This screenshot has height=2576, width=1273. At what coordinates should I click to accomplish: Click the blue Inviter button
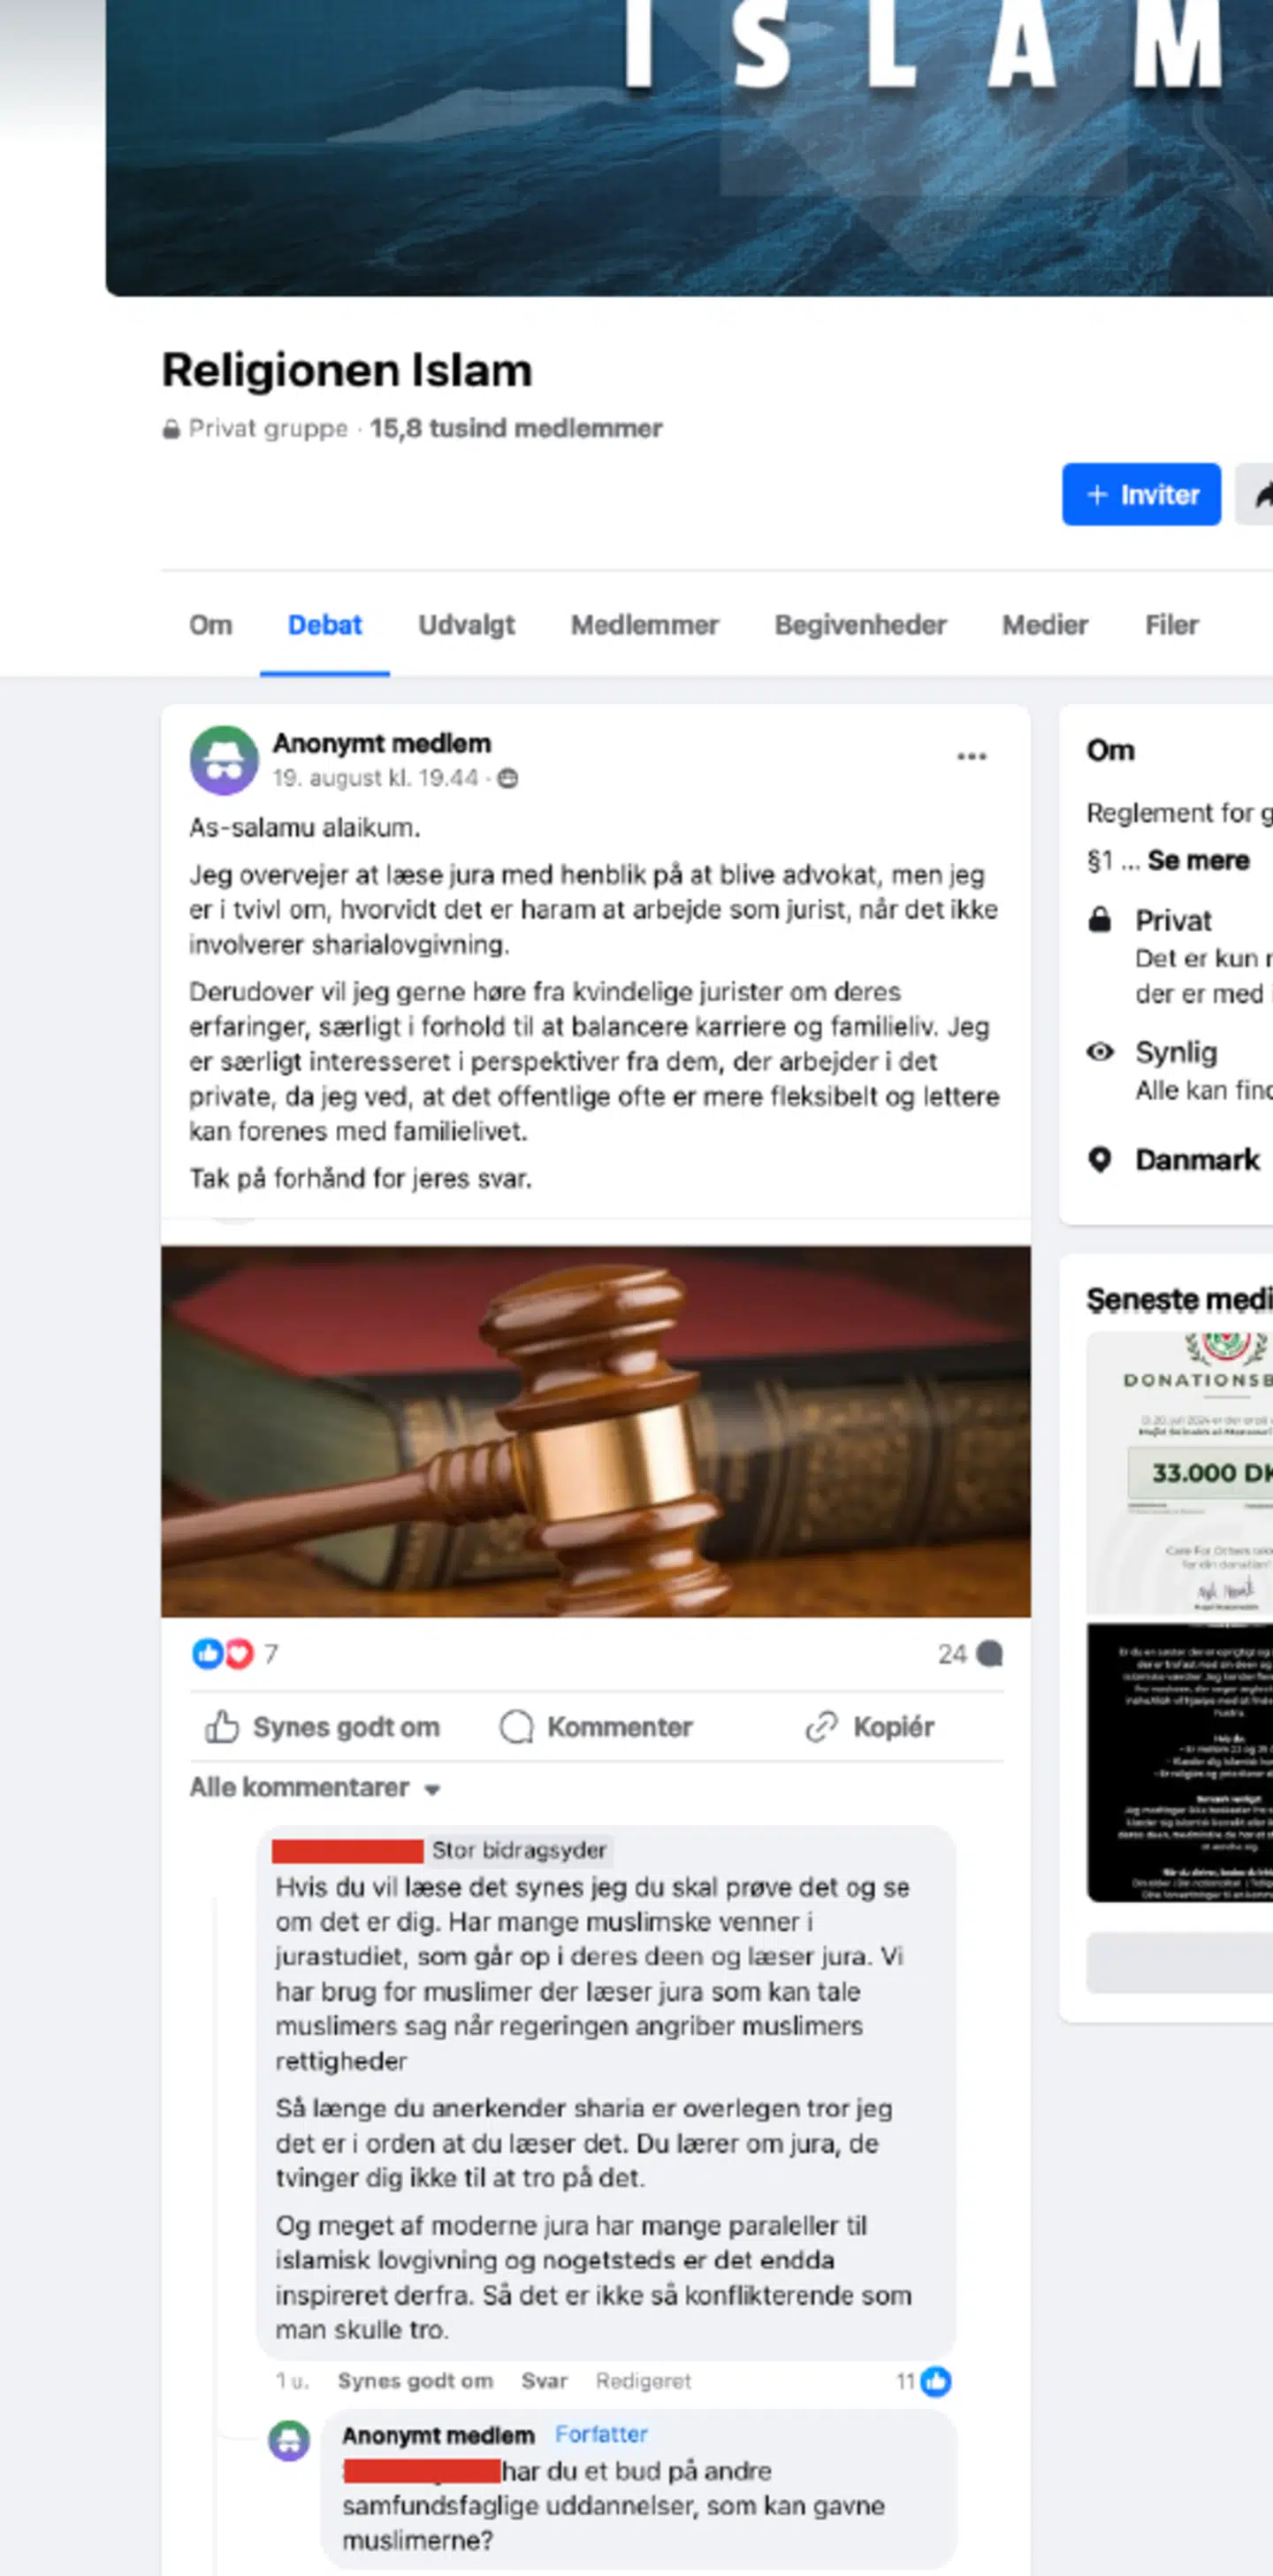pyautogui.click(x=1141, y=494)
